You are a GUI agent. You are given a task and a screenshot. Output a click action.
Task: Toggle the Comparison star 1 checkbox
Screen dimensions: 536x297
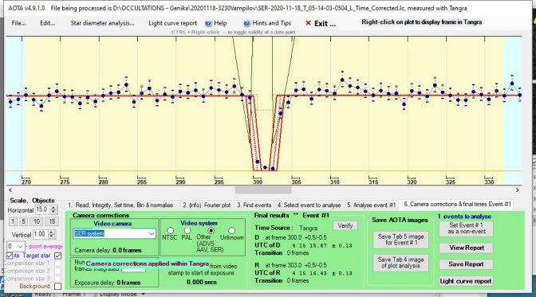click(x=57, y=264)
